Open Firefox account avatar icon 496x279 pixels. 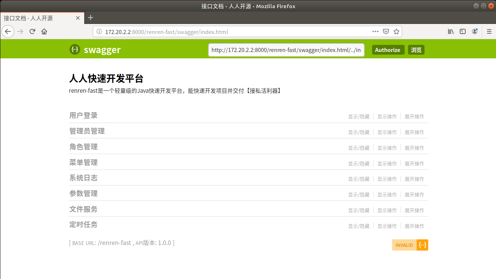(x=475, y=31)
